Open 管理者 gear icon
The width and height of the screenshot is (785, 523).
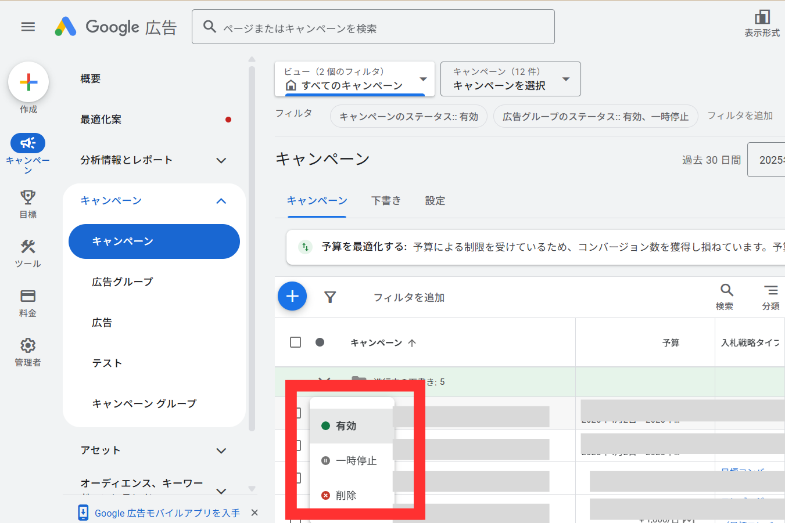[28, 345]
